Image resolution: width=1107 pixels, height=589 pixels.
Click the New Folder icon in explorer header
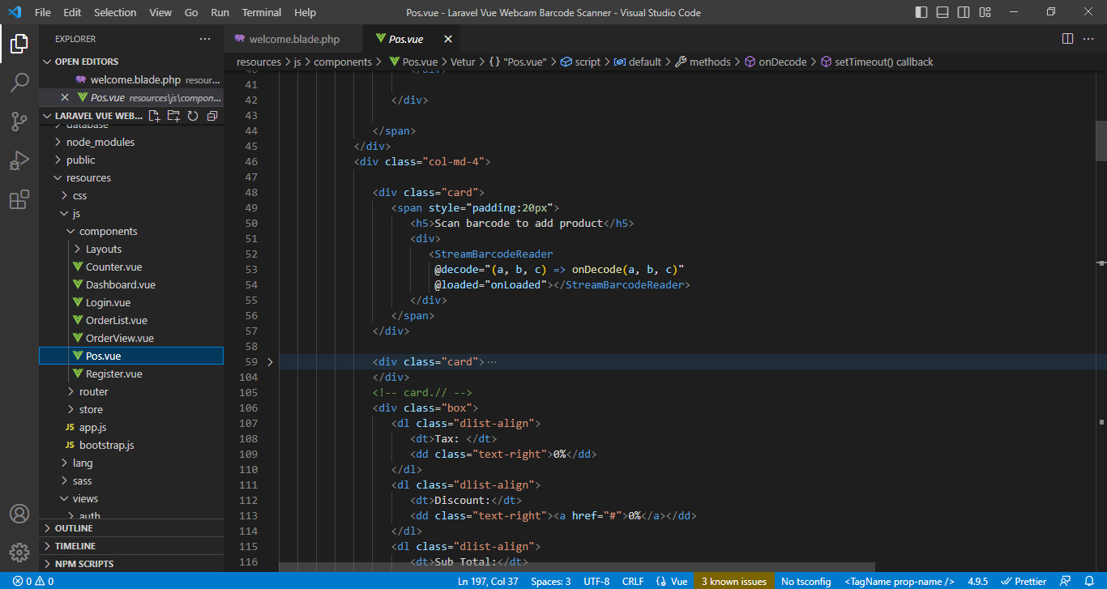tap(173, 116)
